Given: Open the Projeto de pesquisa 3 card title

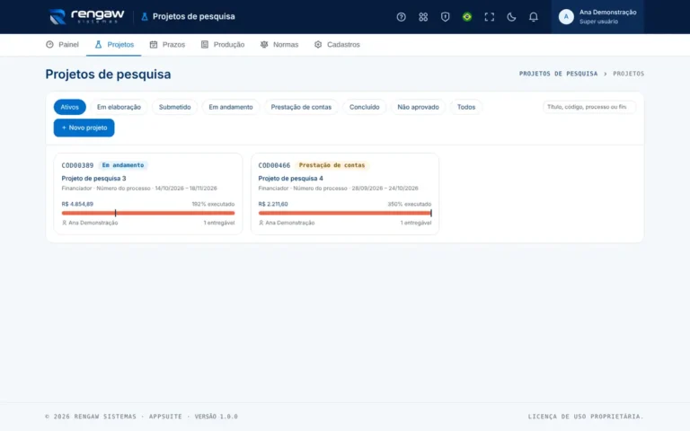Looking at the screenshot, I should click(93, 178).
